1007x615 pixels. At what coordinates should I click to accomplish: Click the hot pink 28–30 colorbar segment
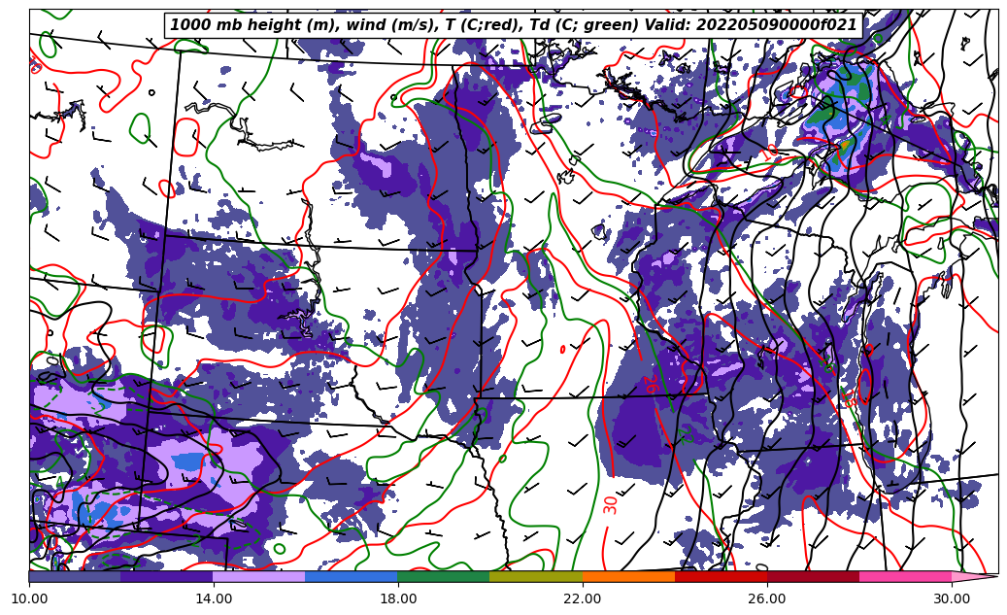coord(905,576)
